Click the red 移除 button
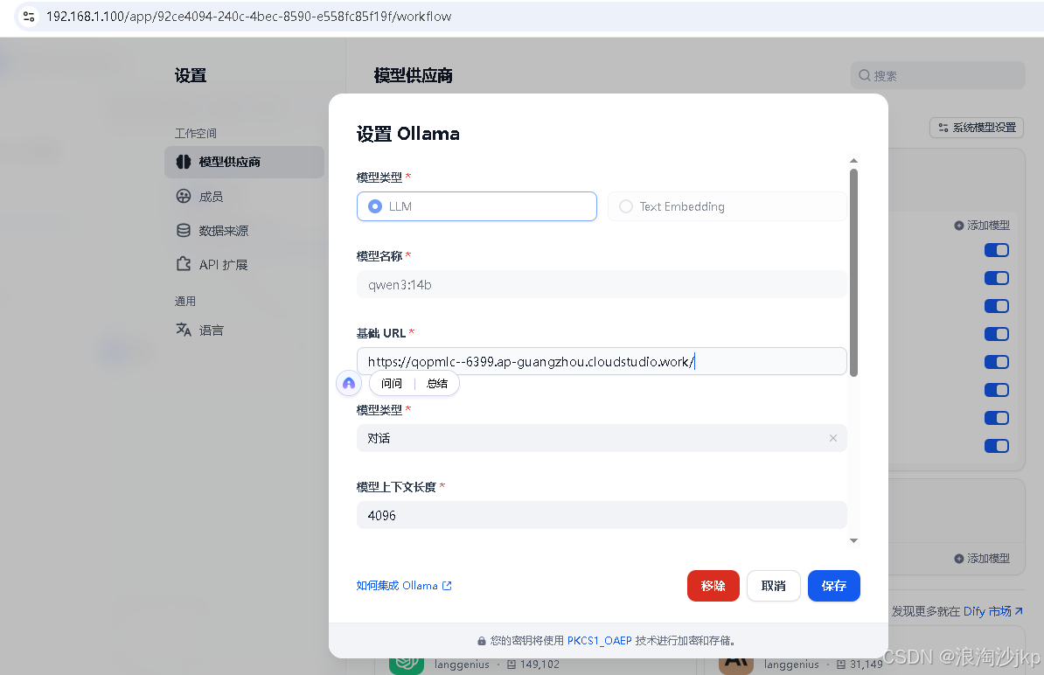This screenshot has height=675, width=1044. [713, 586]
